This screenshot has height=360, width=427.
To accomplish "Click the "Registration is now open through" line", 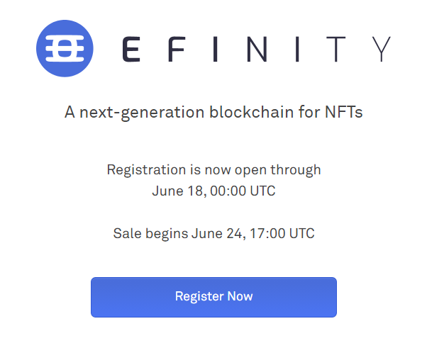I will [x=213, y=170].
